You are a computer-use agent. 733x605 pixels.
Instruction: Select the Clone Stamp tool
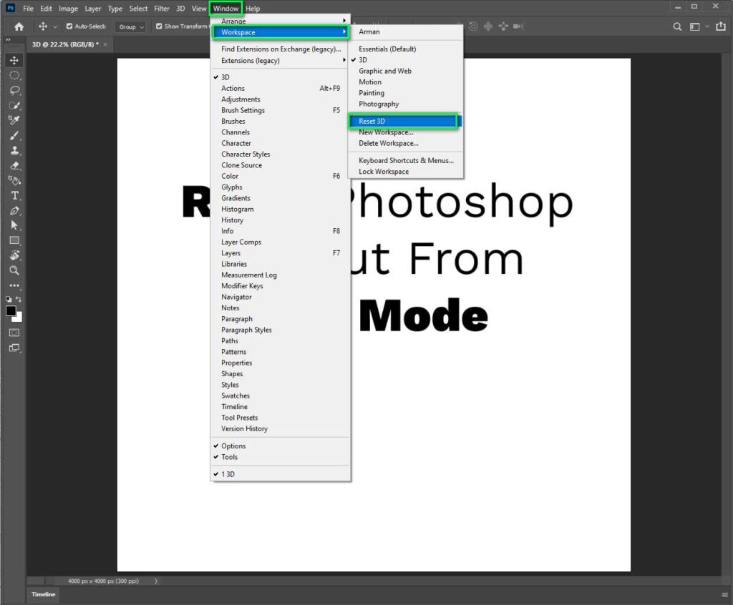14,150
